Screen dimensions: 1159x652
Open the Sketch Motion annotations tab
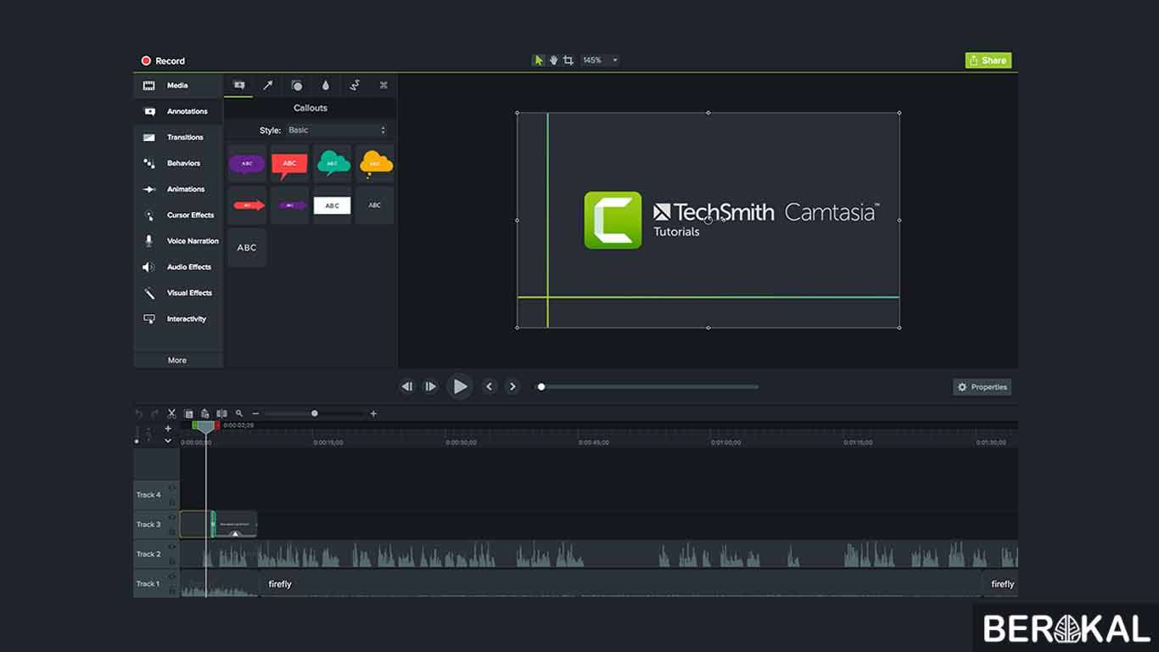point(355,85)
